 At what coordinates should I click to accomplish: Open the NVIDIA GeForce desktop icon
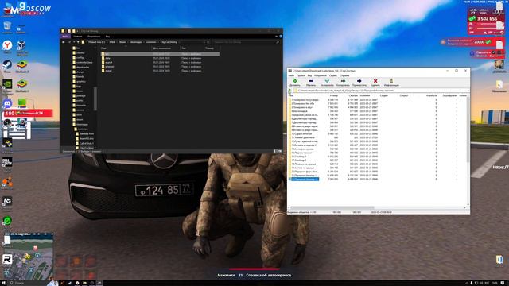[7, 87]
